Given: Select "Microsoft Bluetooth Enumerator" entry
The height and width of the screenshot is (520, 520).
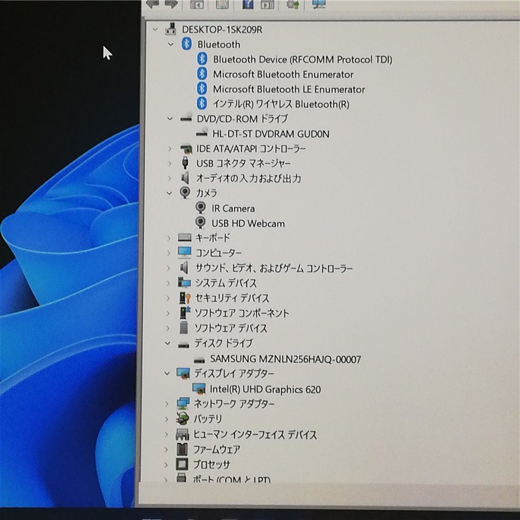Looking at the screenshot, I should [x=283, y=74].
